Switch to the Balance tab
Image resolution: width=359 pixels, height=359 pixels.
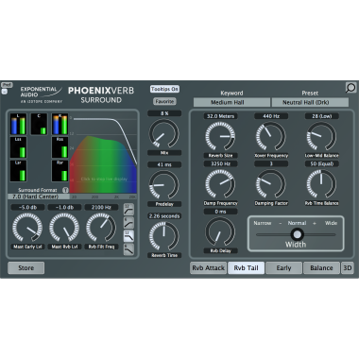click(x=321, y=268)
